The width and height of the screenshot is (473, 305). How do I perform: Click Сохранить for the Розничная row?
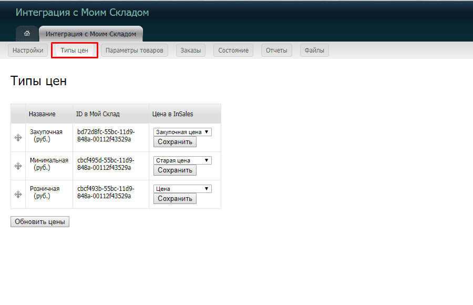(x=174, y=198)
